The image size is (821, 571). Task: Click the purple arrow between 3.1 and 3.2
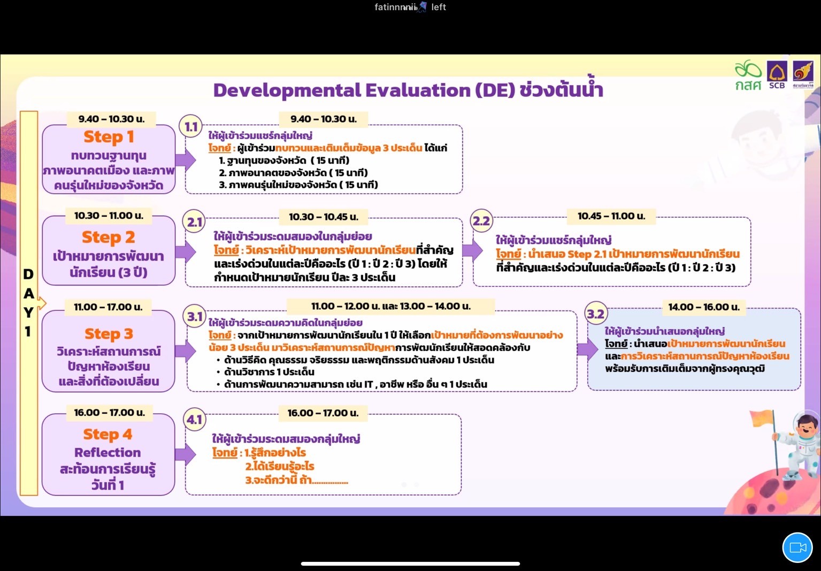pyautogui.click(x=587, y=350)
